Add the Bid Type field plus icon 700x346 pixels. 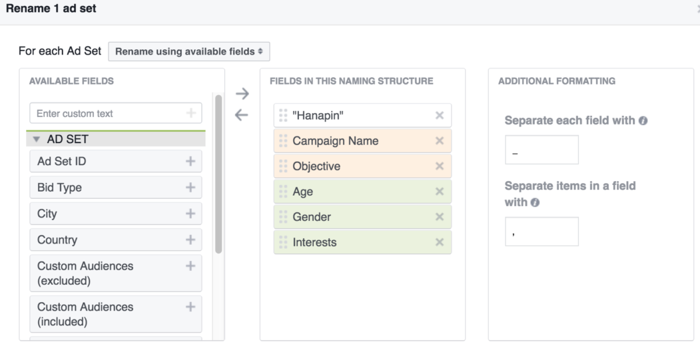pos(190,187)
